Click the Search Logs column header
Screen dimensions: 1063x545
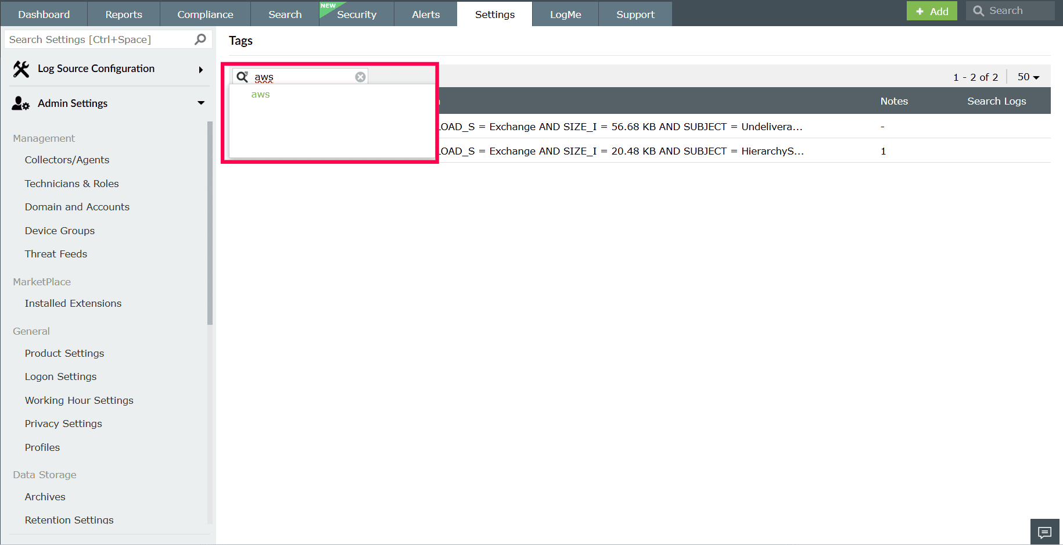tap(997, 101)
